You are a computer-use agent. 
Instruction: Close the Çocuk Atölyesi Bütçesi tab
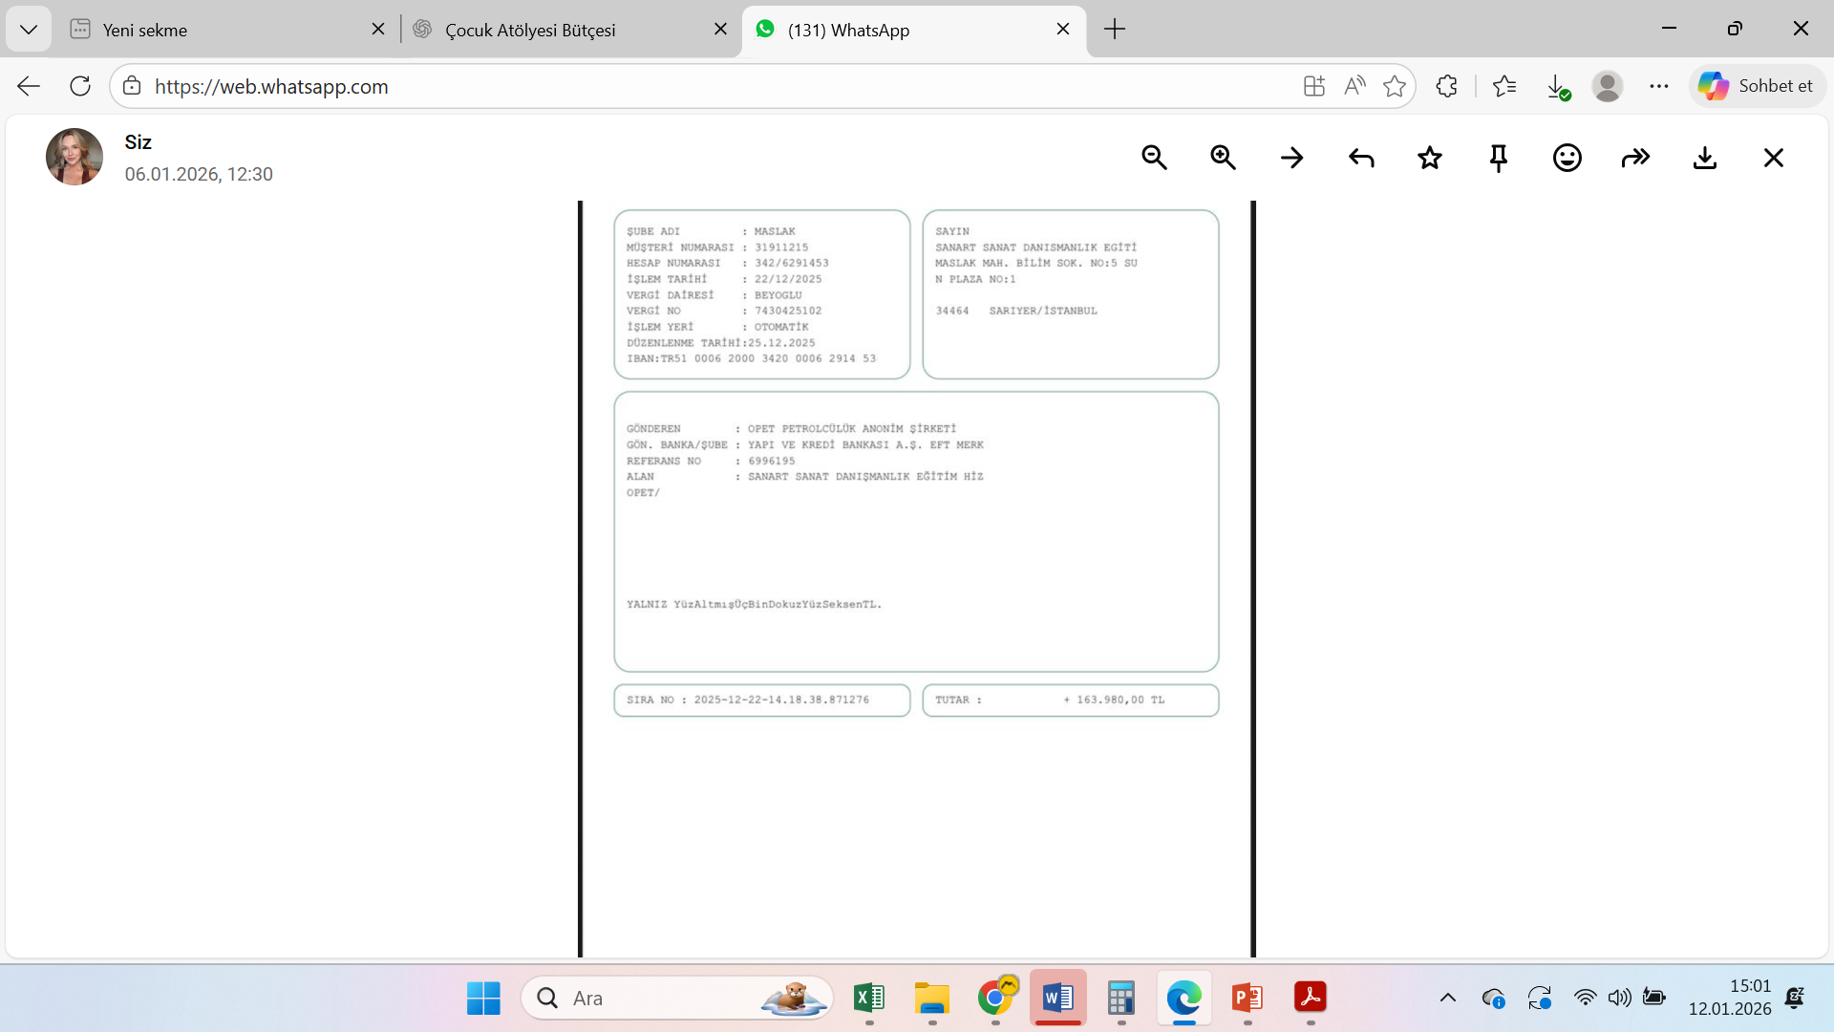coord(721,30)
